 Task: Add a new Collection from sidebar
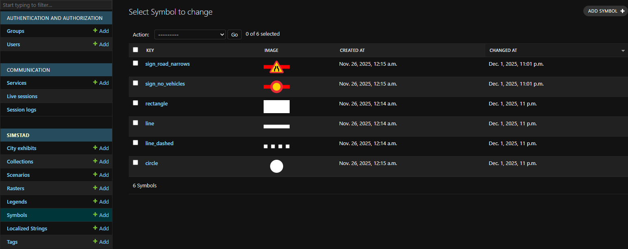pos(101,161)
